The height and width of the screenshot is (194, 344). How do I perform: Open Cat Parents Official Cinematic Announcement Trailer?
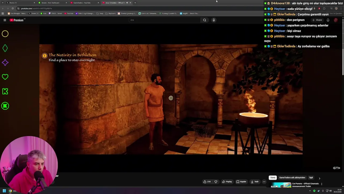click(306, 185)
